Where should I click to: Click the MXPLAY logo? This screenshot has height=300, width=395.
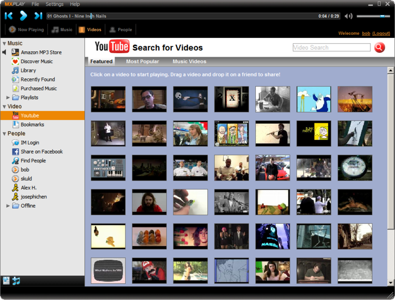click(15, 4)
